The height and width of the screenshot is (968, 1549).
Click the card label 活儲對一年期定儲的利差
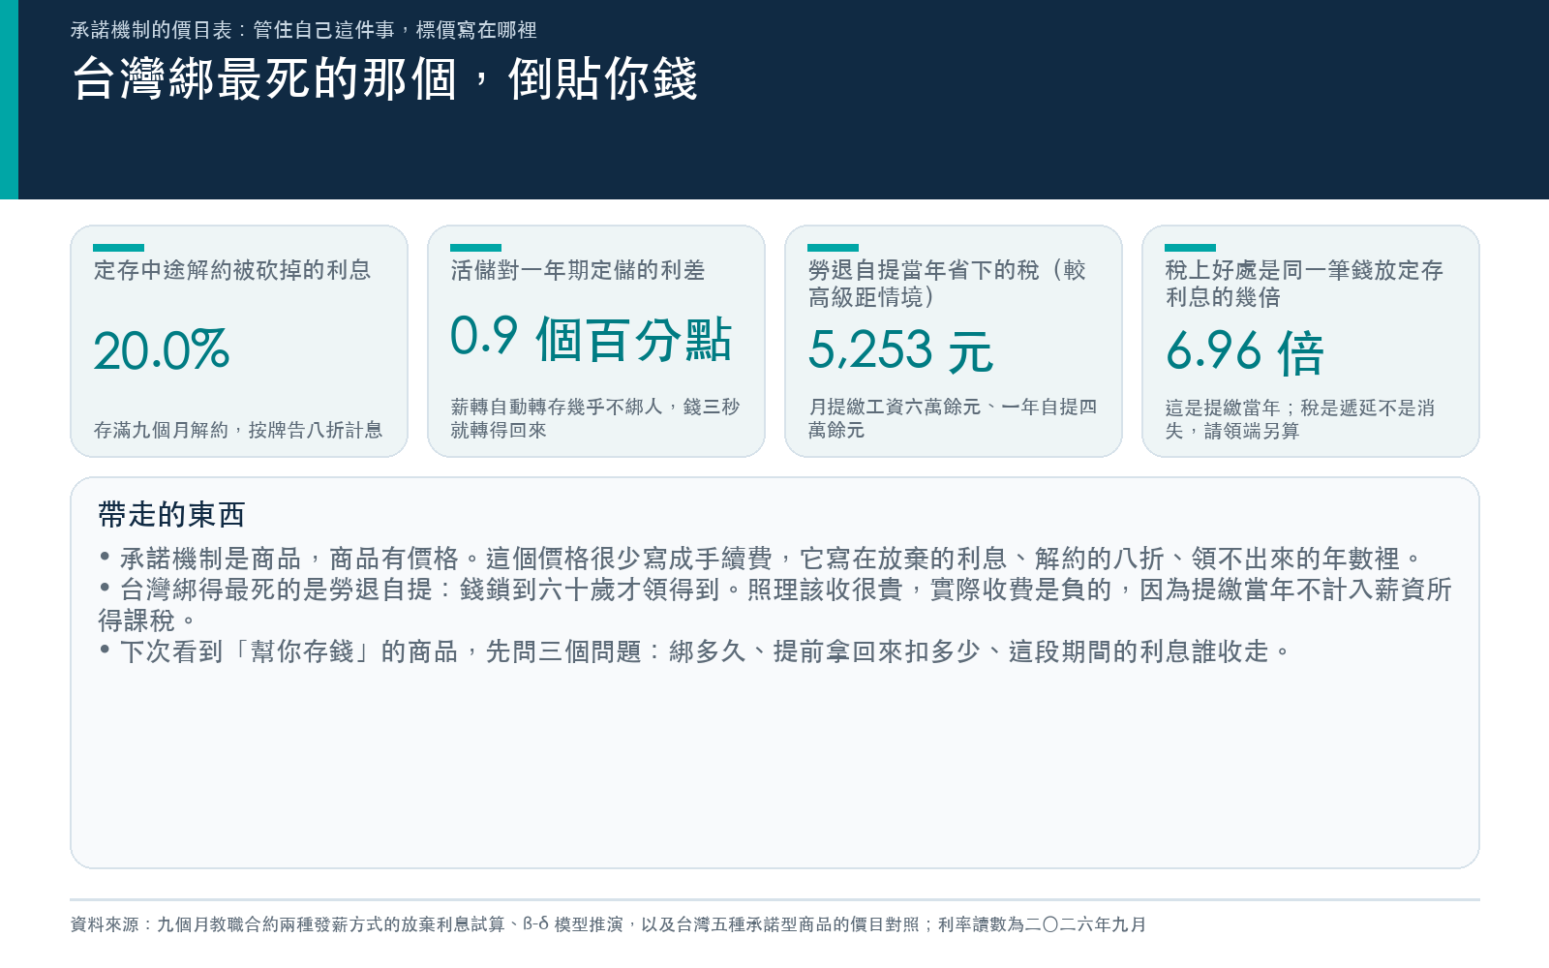pyautogui.click(x=578, y=270)
